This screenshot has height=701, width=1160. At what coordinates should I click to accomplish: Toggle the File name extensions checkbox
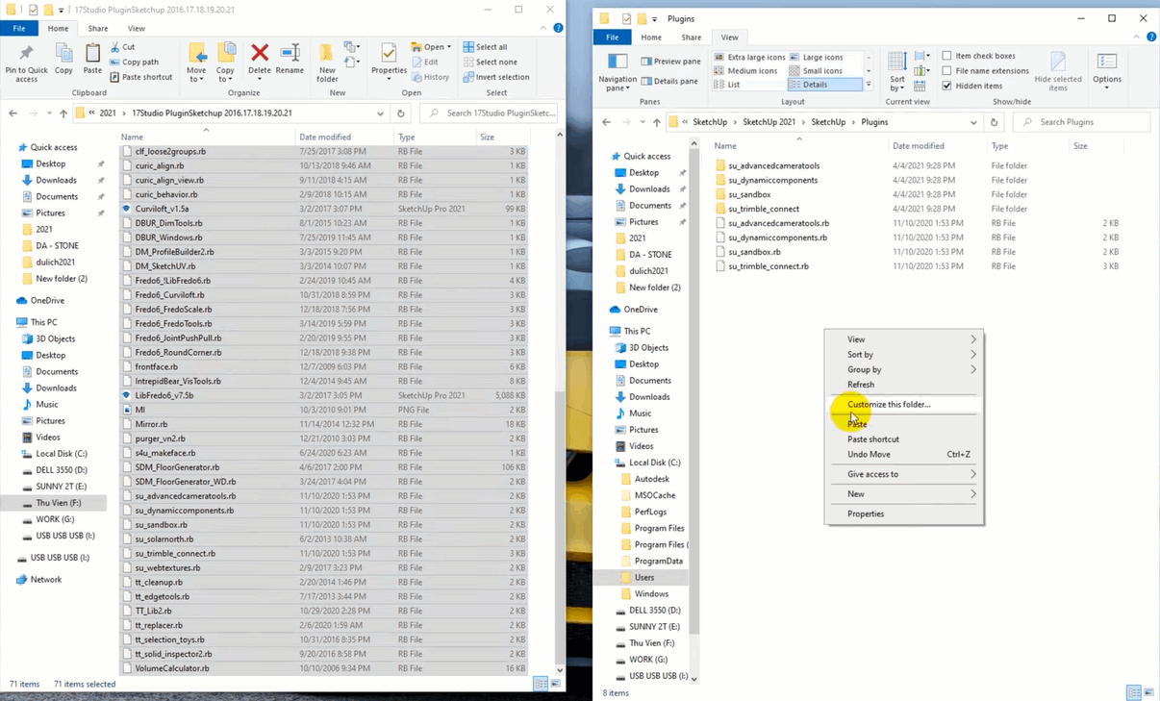[947, 70]
